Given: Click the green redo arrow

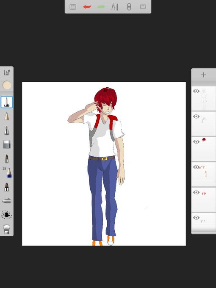Looking at the screenshot, I should click(x=101, y=7).
